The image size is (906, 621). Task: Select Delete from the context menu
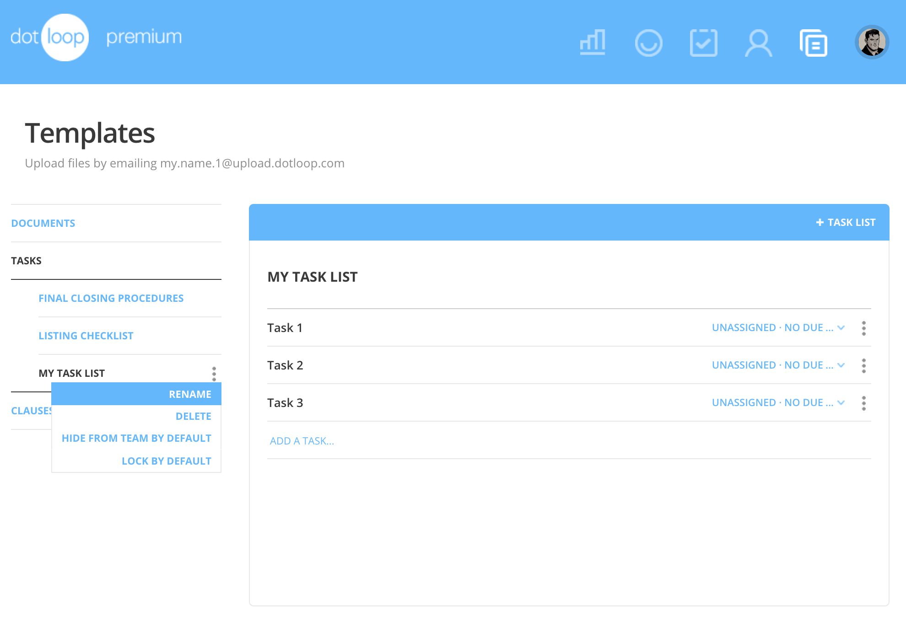pyautogui.click(x=193, y=416)
